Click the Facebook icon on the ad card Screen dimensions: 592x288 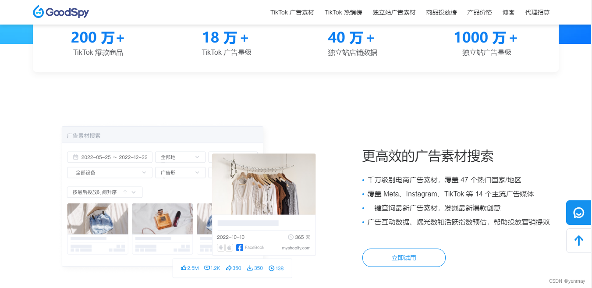click(240, 248)
